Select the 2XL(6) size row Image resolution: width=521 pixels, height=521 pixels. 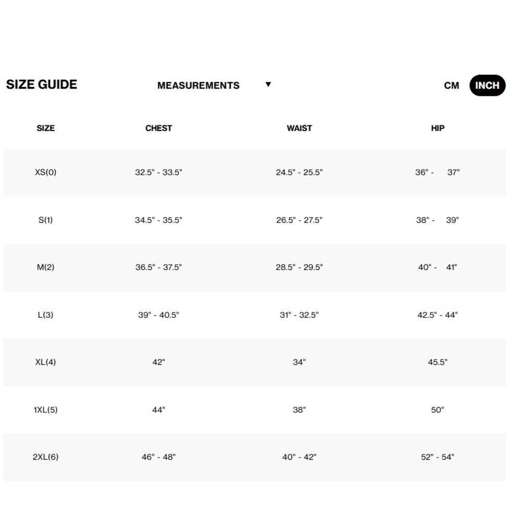(255, 457)
